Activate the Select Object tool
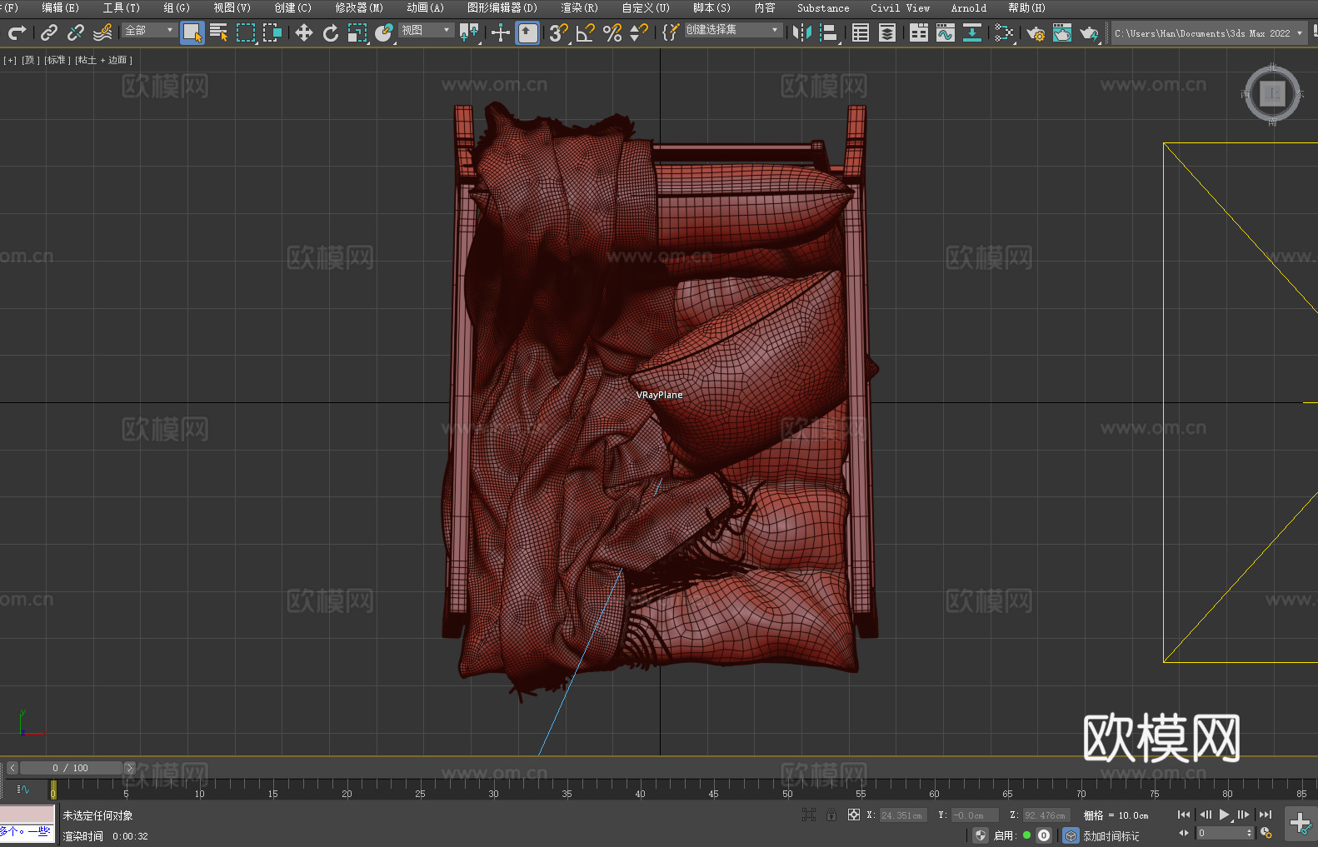 pos(192,33)
